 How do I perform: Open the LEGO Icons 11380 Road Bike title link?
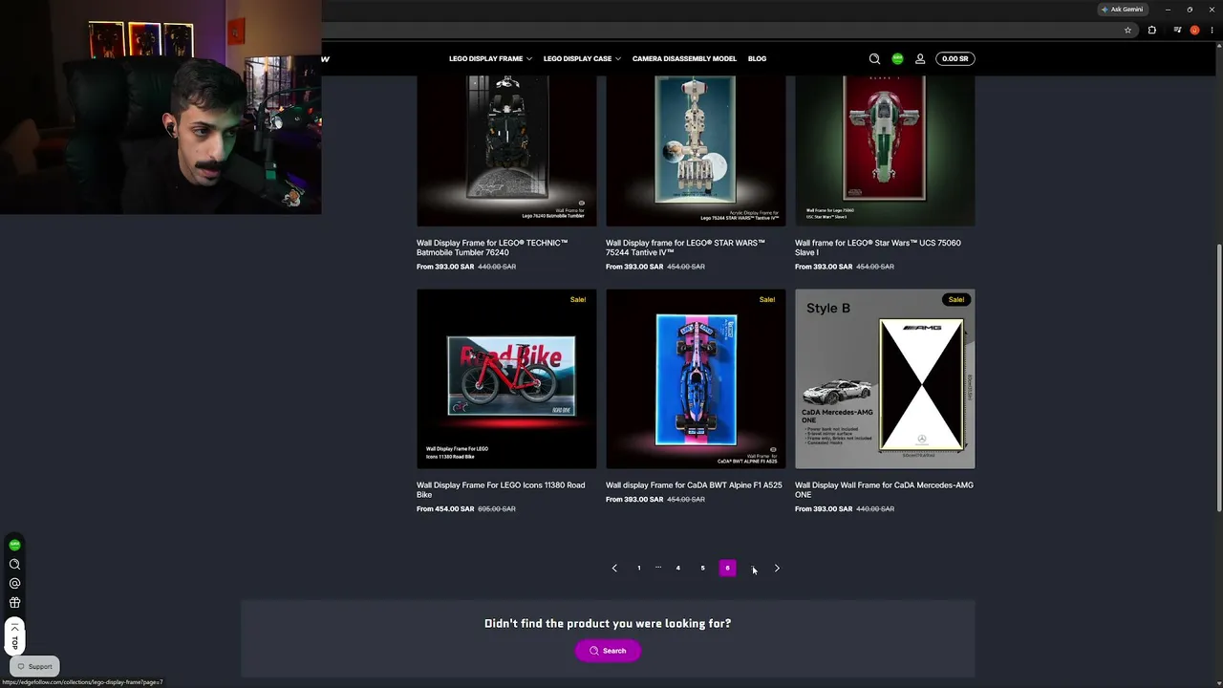point(501,489)
